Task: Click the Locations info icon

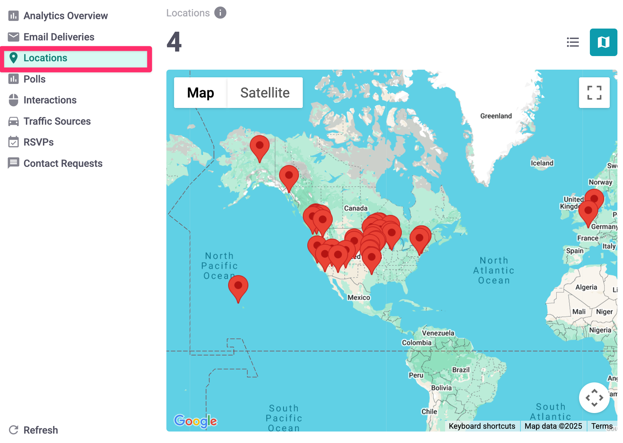Action: tap(220, 13)
